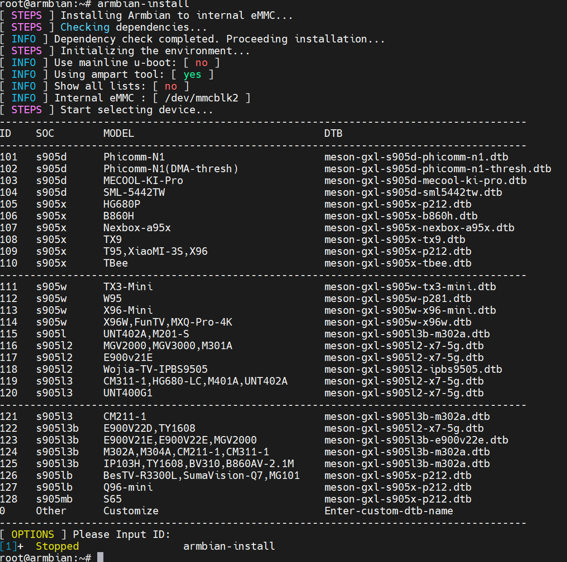Click the "Please Input ID:" prompt
This screenshot has width=567, height=562.
[x=121, y=535]
